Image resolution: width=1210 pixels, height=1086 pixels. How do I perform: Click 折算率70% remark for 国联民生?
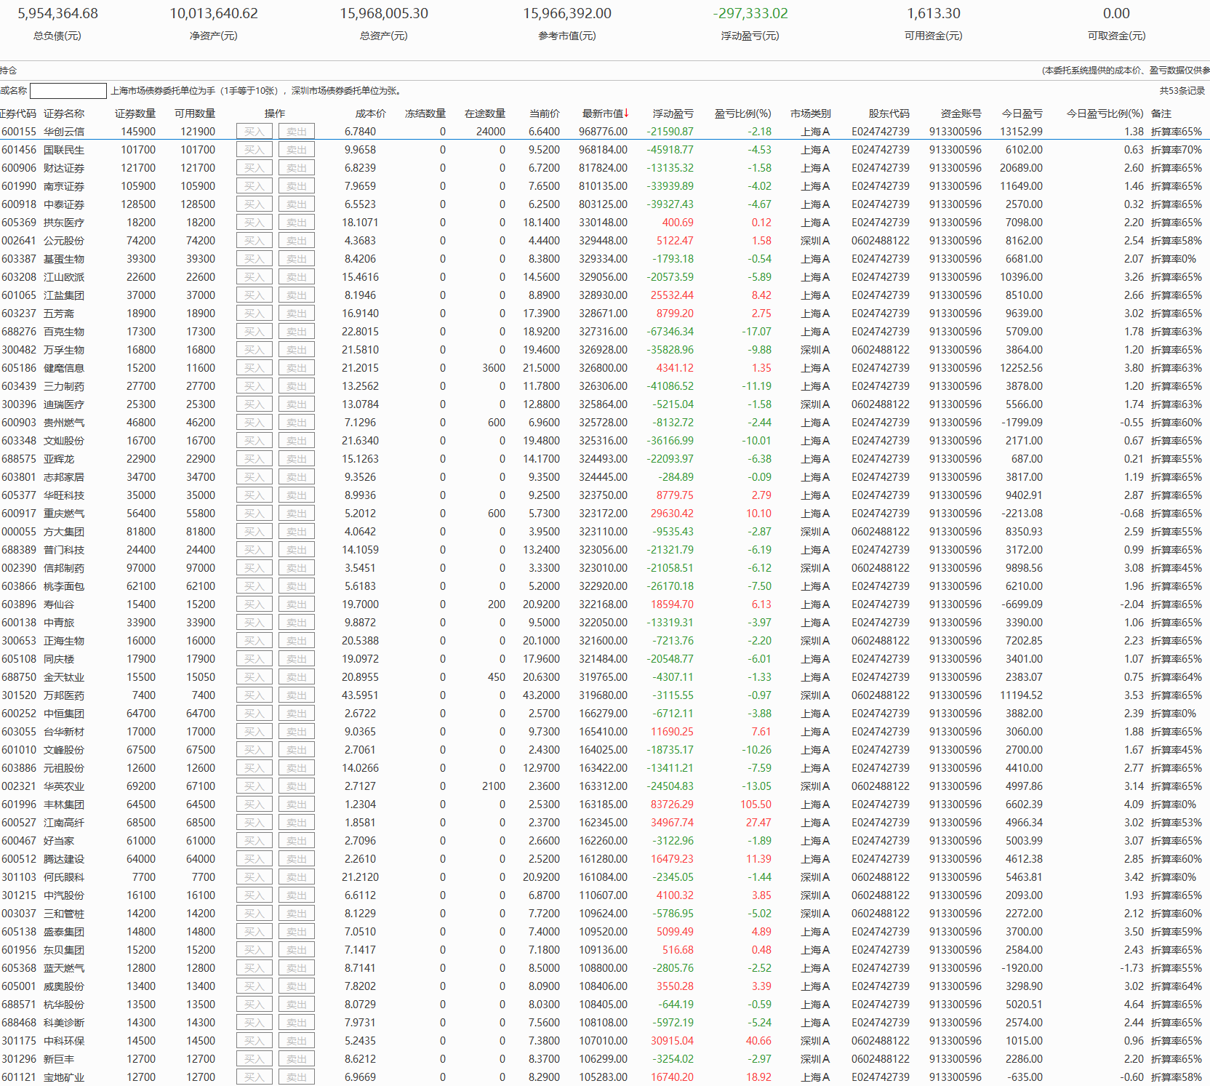click(x=1177, y=150)
